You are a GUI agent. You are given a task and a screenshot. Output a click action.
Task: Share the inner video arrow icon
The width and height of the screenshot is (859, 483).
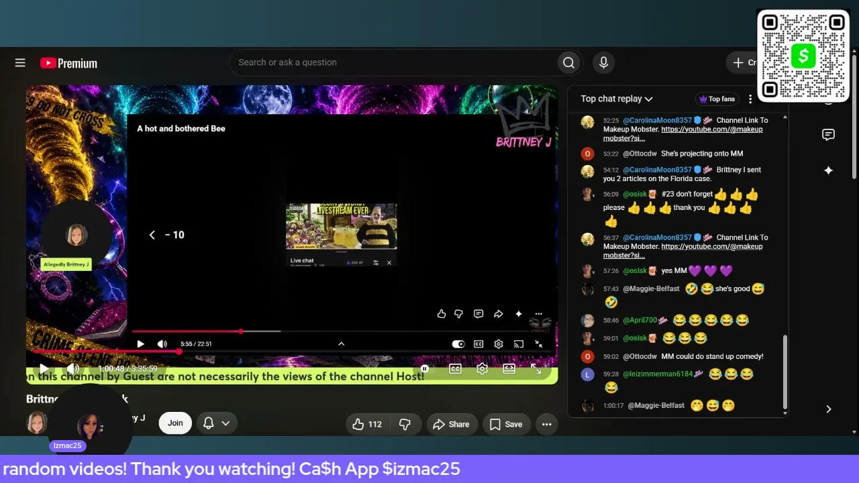coord(499,314)
